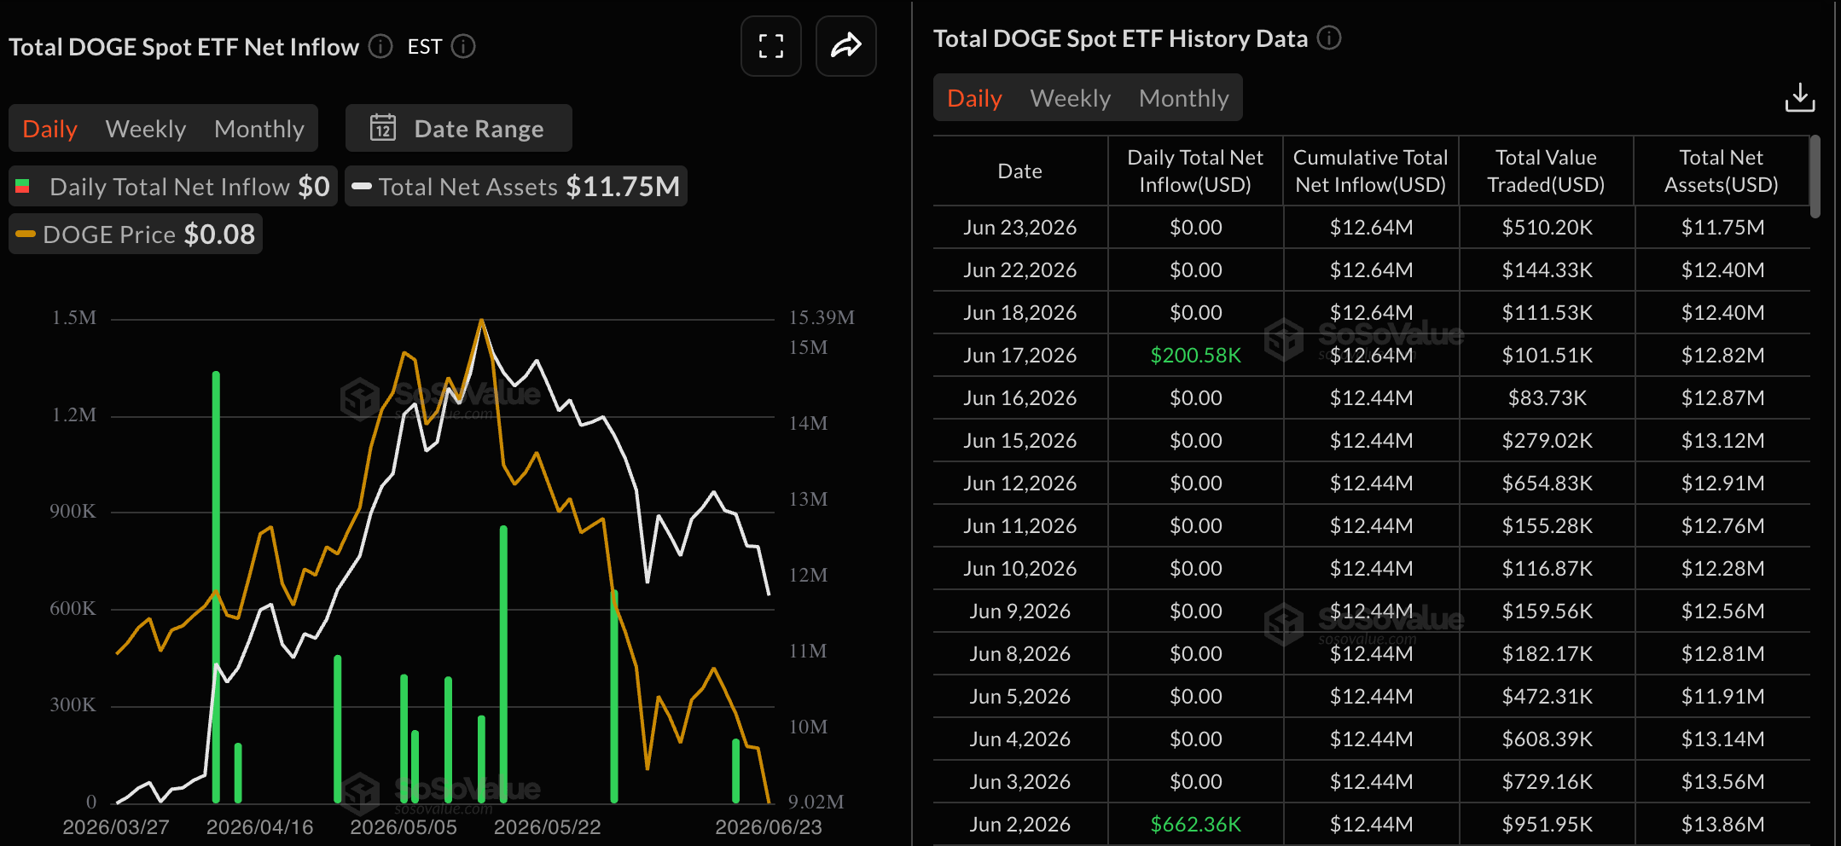
Task: Click Total Net Assets(USD) column header
Action: point(1722,171)
